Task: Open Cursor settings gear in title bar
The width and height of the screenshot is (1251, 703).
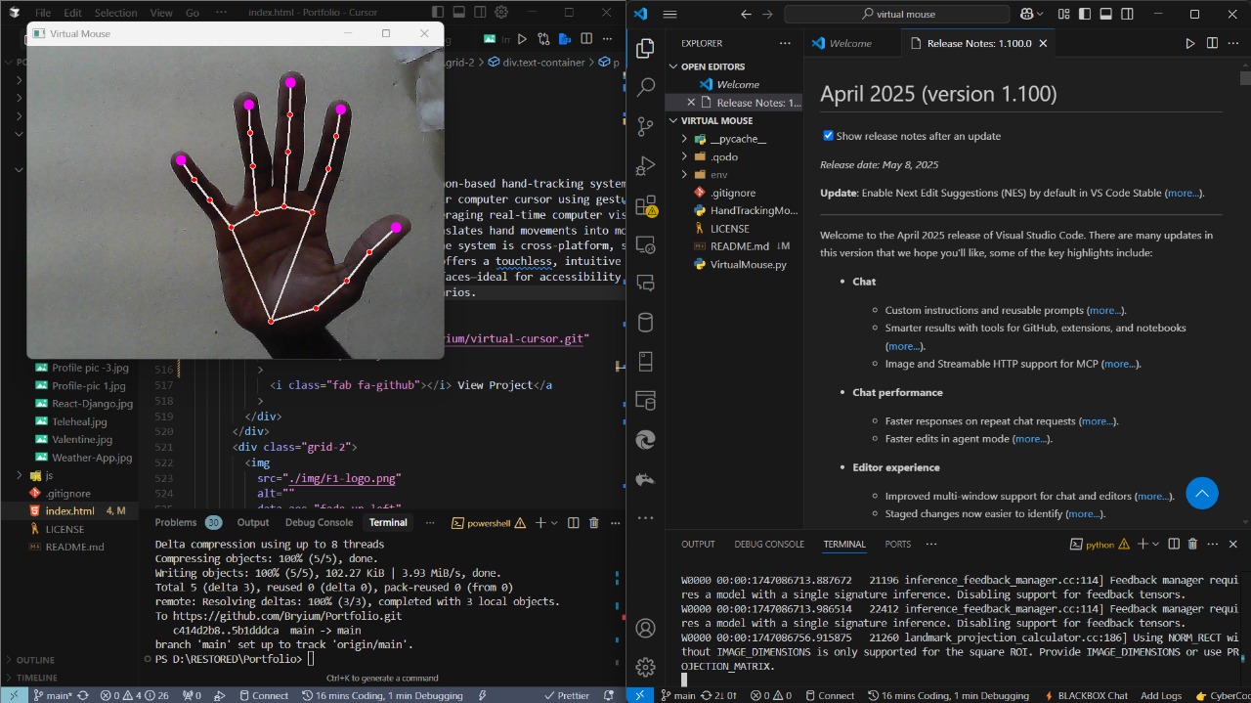Action: click(501, 13)
